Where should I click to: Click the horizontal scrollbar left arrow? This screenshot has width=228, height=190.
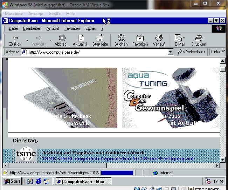tap(6, 165)
